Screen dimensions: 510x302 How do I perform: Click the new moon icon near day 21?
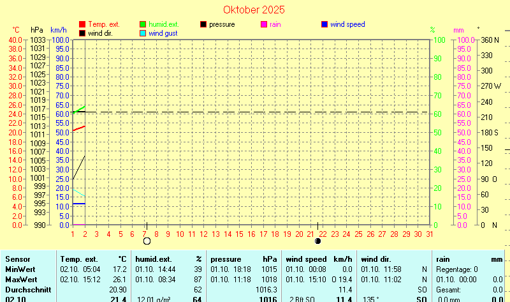pyautogui.click(x=318, y=241)
